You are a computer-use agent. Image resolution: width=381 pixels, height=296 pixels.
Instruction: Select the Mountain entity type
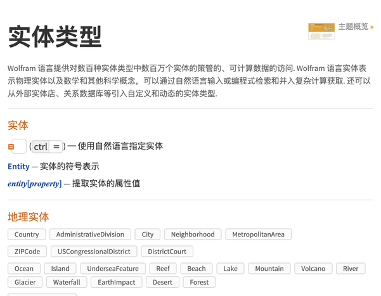[x=269, y=269]
